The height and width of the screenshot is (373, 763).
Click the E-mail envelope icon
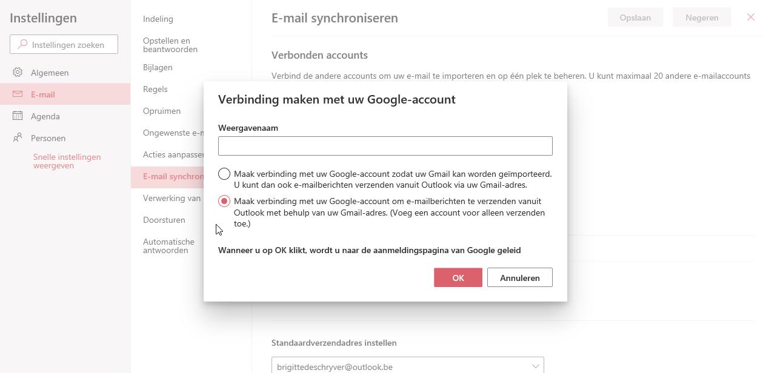pos(18,94)
